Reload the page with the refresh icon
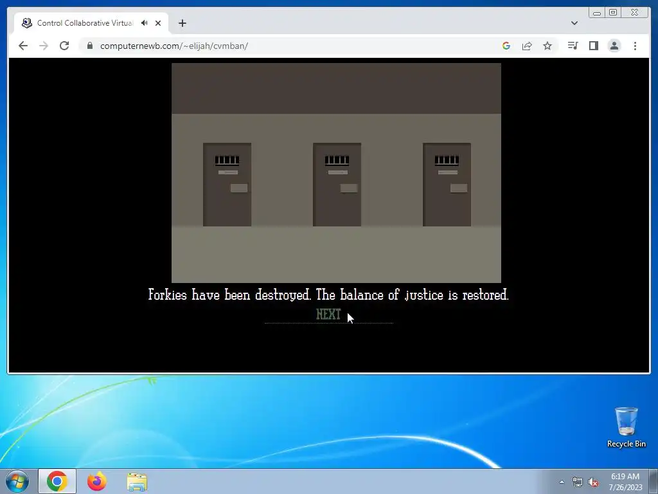Image resolution: width=658 pixels, height=494 pixels. click(64, 46)
